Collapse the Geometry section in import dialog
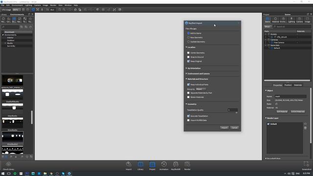The image size is (313, 176). click(x=186, y=104)
